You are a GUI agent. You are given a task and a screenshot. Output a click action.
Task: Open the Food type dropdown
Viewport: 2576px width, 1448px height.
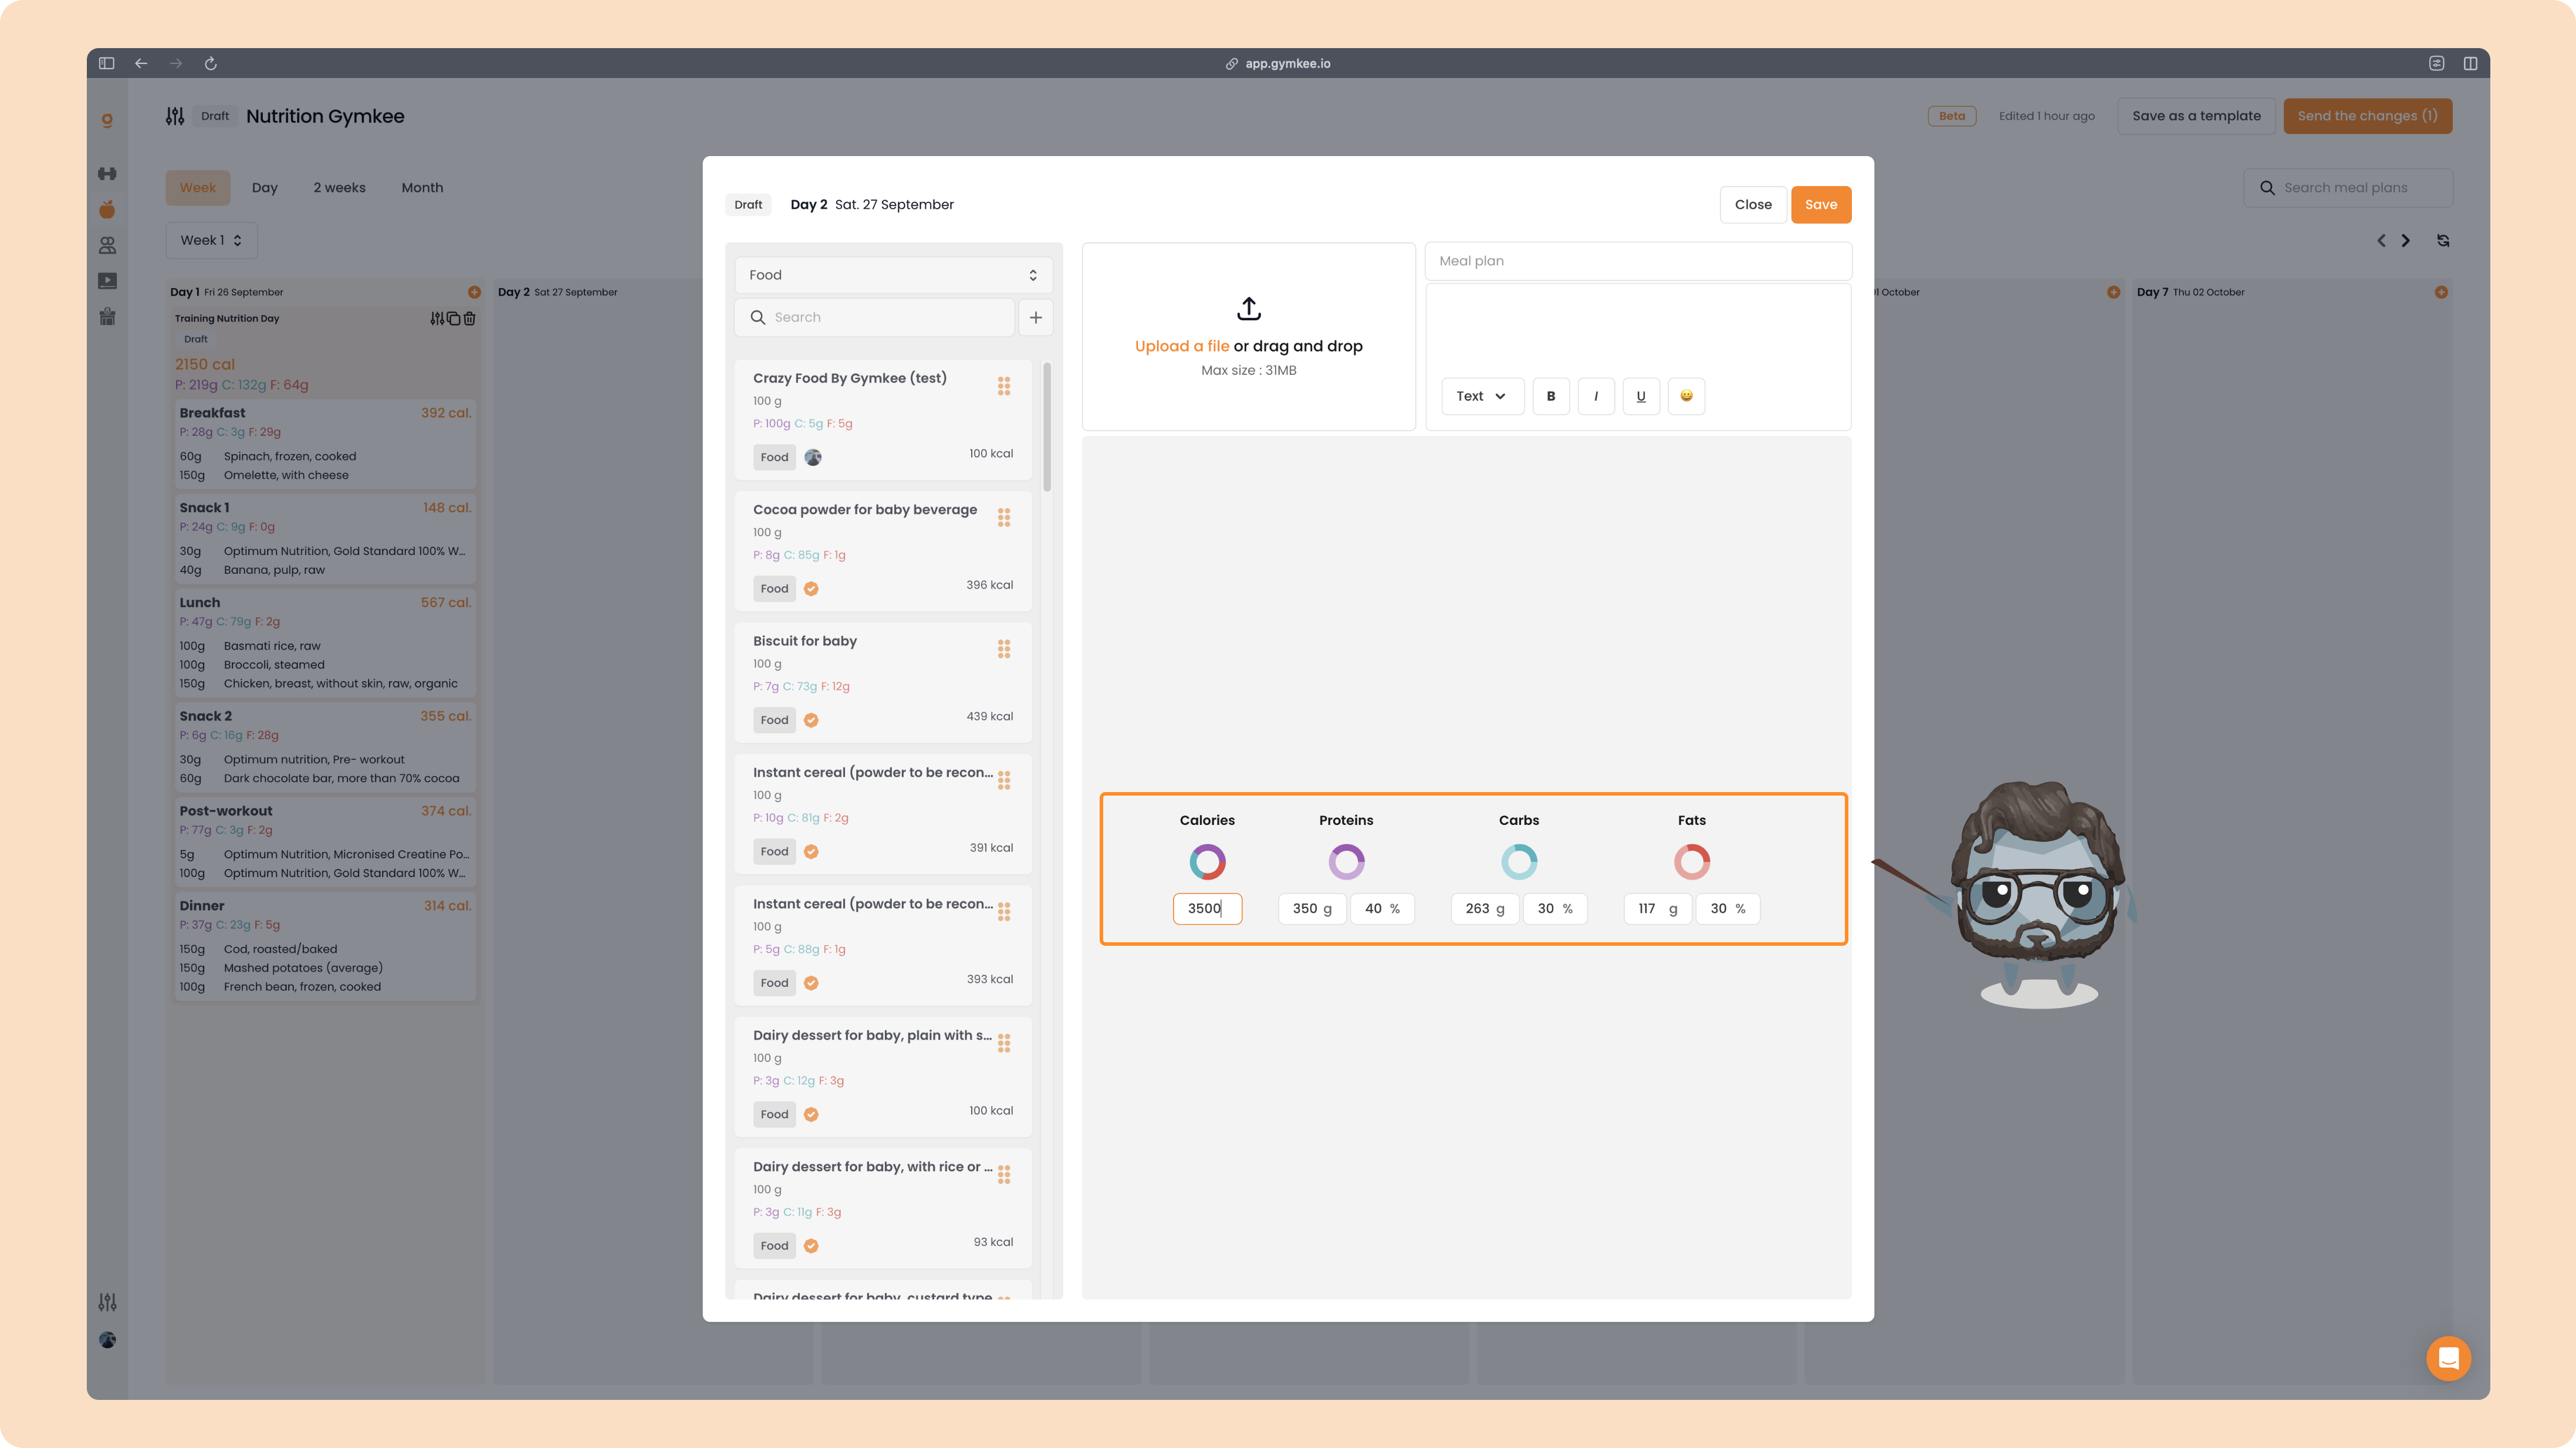tap(893, 275)
